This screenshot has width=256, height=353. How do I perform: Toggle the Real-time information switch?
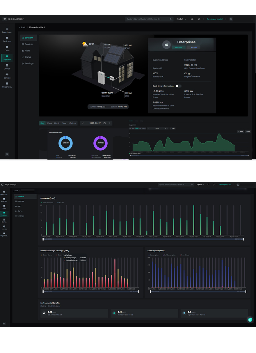[x=179, y=86]
